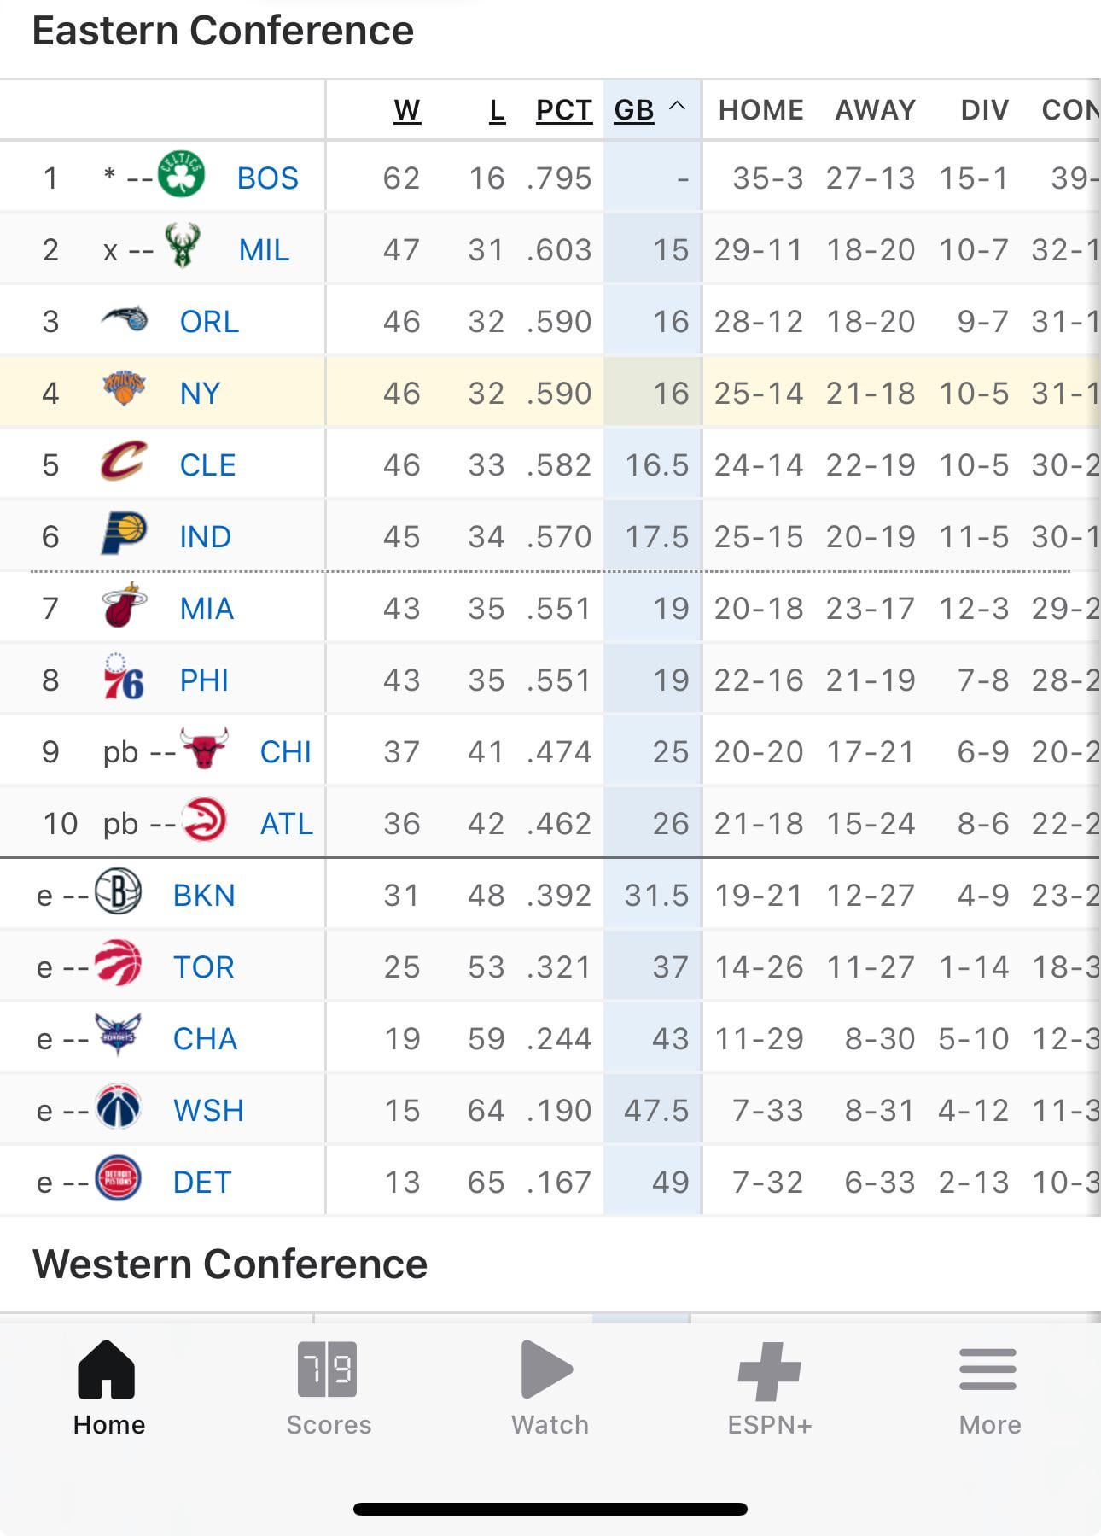Tap the Detroit Pistons logo icon
This screenshot has width=1101, height=1536.
tap(118, 1179)
